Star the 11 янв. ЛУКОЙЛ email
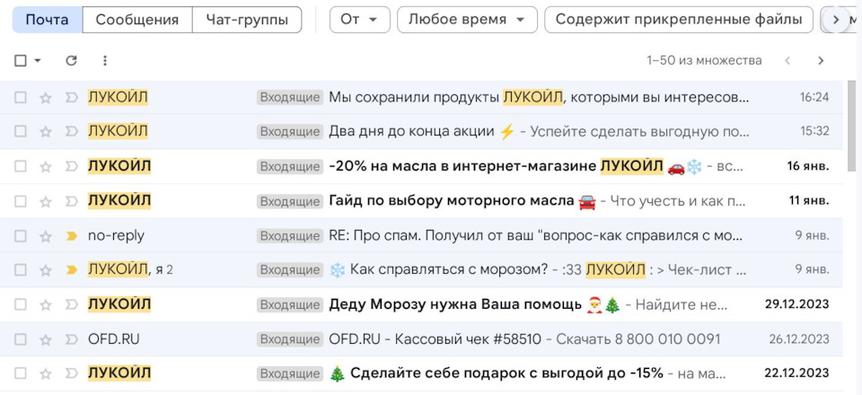Image resolution: width=862 pixels, height=395 pixels. [46, 201]
